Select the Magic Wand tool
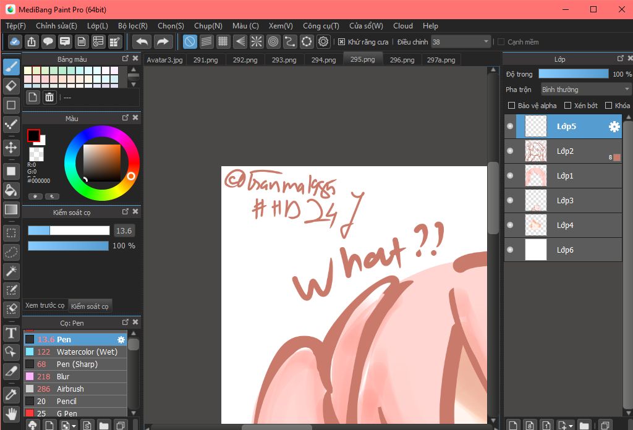This screenshot has height=430, width=633. pos(11,271)
